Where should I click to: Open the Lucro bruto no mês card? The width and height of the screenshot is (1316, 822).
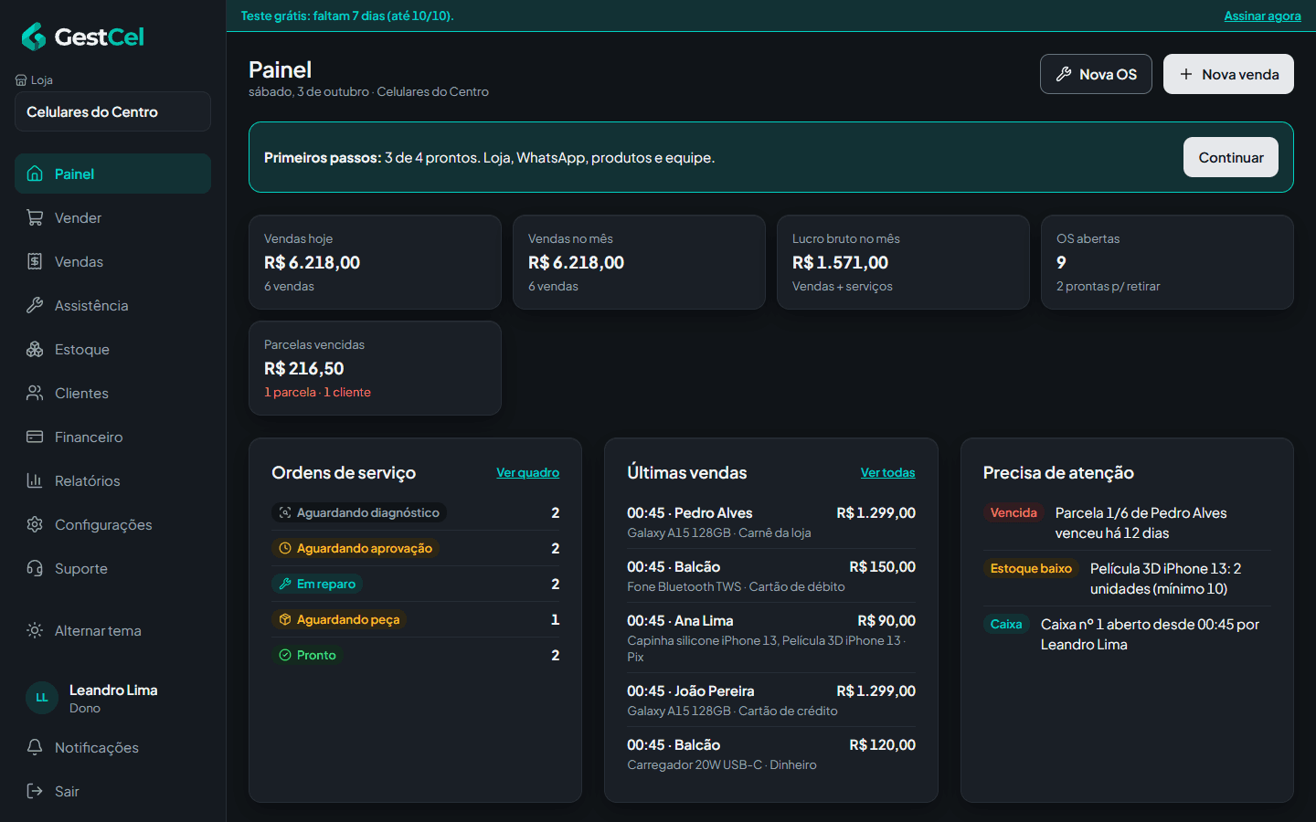[x=903, y=262]
